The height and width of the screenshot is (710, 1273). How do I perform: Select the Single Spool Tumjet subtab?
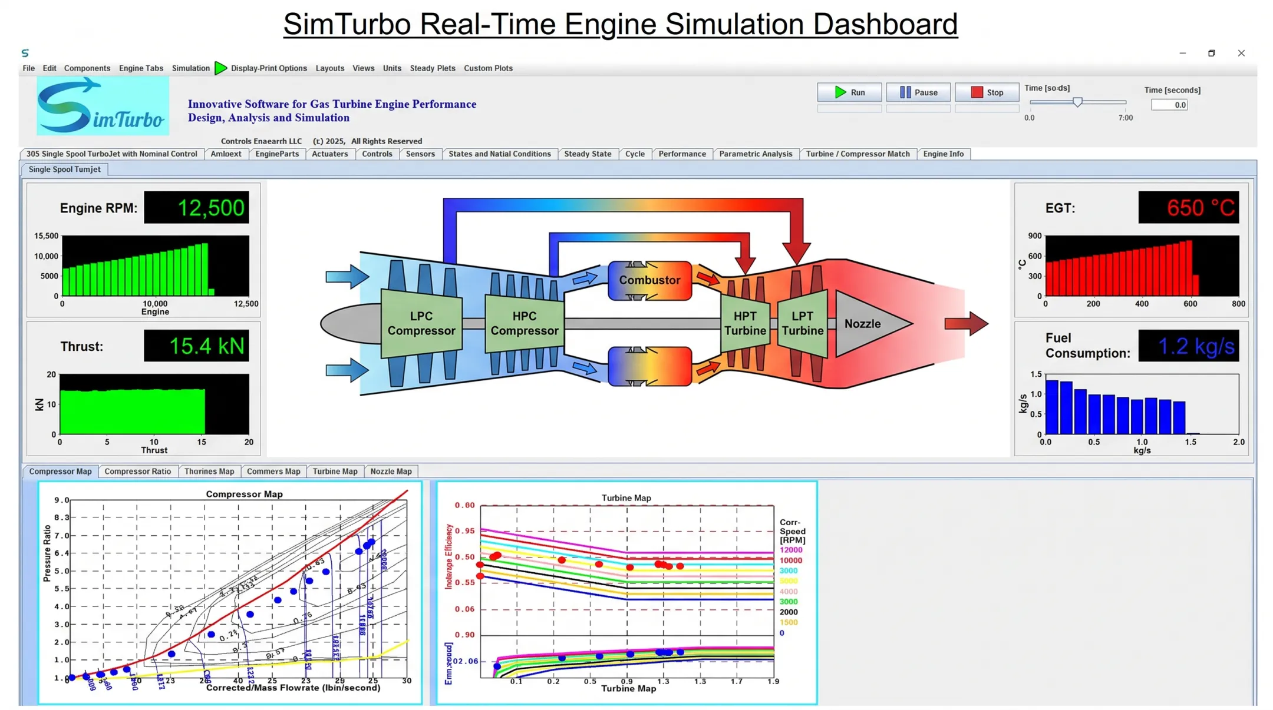(65, 170)
